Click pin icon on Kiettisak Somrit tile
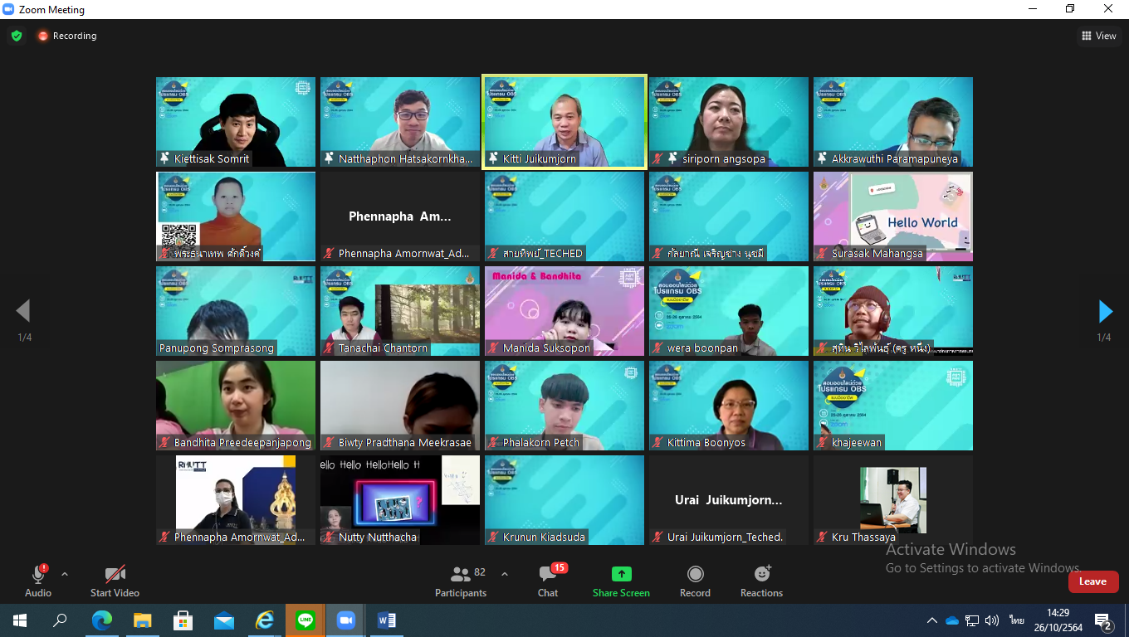This screenshot has width=1129, height=637. (165, 158)
